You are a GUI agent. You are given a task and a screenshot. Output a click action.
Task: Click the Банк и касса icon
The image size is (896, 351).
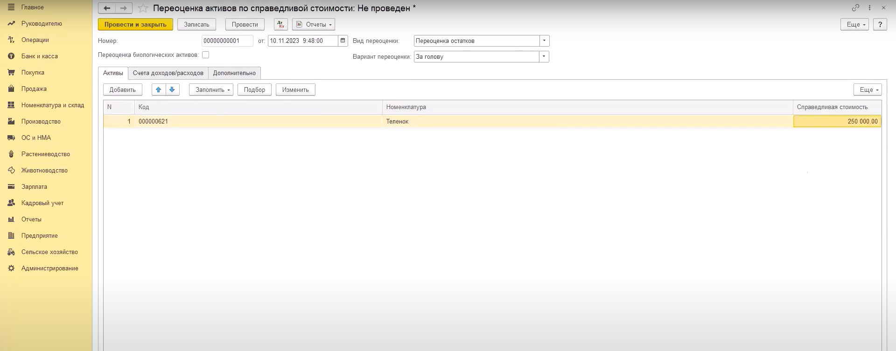11,56
